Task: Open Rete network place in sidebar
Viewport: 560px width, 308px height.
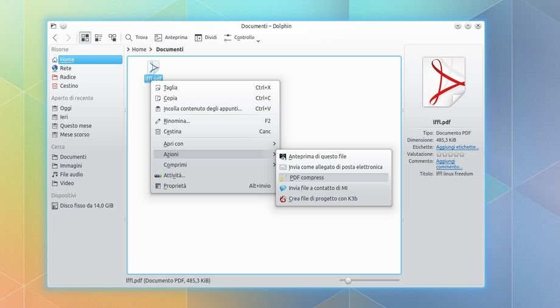Action: coord(55,69)
